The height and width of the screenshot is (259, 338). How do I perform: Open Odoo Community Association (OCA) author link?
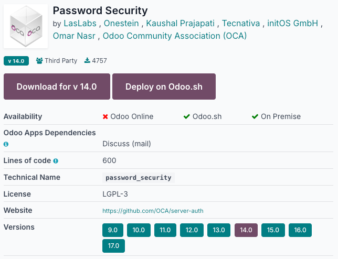pyautogui.click(x=174, y=36)
